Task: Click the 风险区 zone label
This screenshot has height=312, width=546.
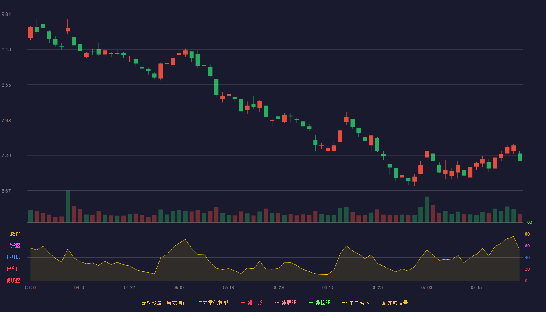Action: click(x=13, y=234)
